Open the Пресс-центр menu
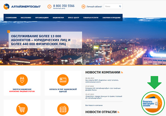Image resolution: width=166 pixels, height=116 pixels. 74,18
